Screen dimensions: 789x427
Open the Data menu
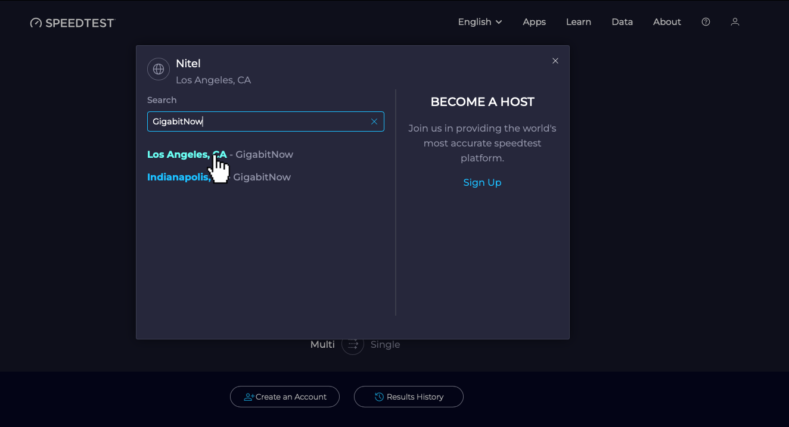(622, 22)
